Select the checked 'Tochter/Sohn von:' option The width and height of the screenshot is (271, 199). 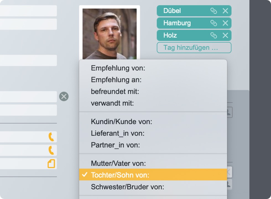coord(120,175)
